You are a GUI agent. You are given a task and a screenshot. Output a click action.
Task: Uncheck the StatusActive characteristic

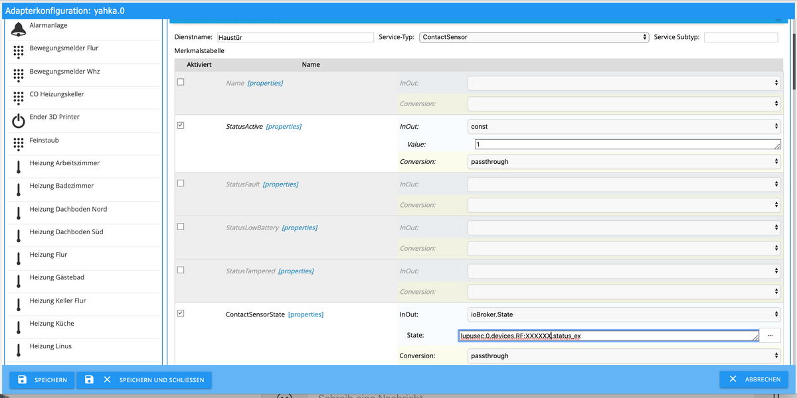pyautogui.click(x=181, y=125)
